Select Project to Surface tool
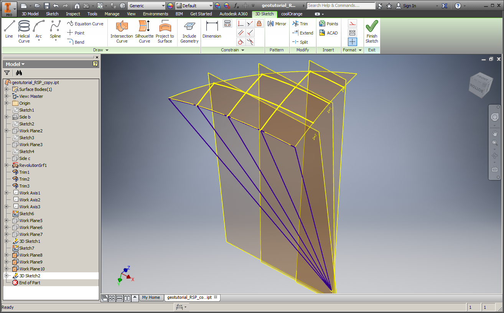This screenshot has height=313, width=504. click(x=165, y=31)
